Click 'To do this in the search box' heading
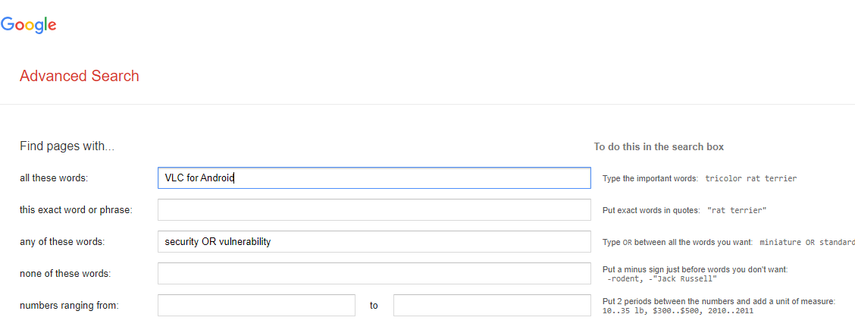 tap(659, 146)
